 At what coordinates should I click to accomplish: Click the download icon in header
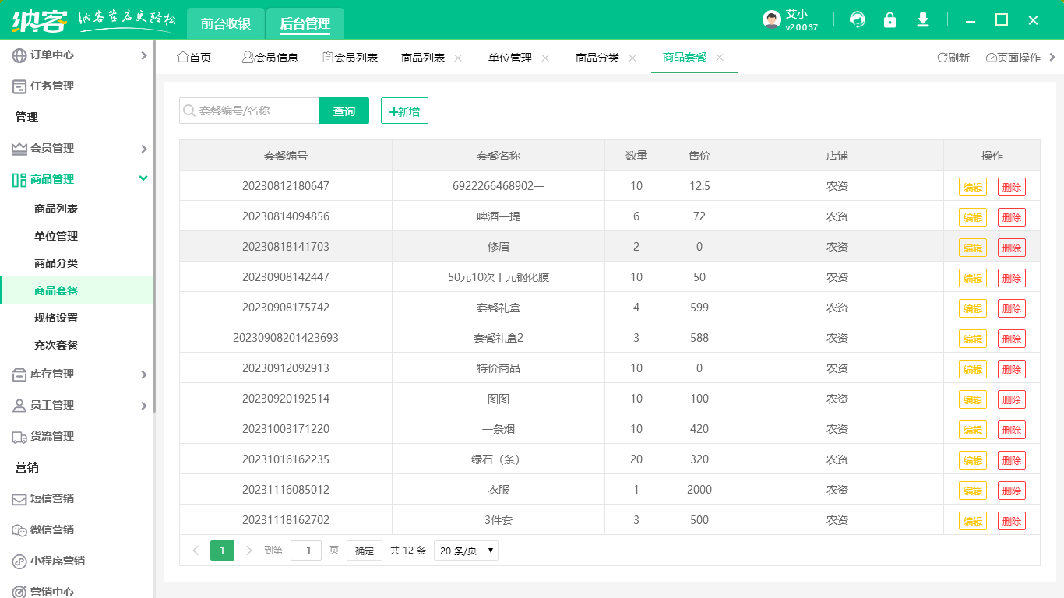coord(923,20)
